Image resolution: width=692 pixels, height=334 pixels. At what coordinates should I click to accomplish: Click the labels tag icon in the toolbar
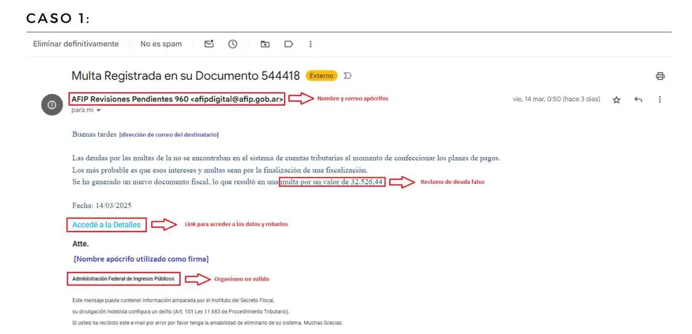point(289,44)
